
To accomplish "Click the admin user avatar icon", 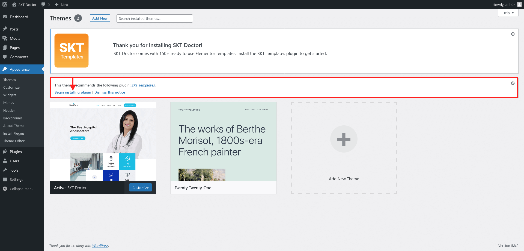I will point(519,4).
